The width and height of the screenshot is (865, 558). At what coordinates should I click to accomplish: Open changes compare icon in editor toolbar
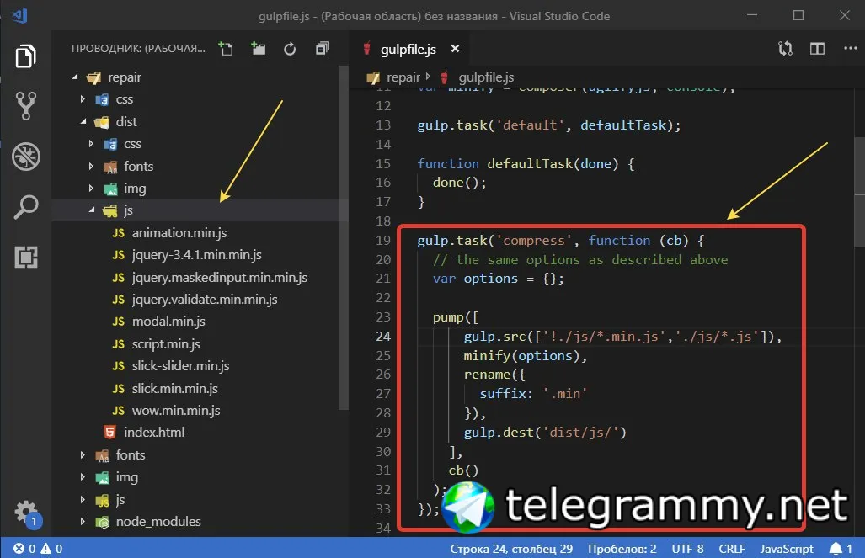click(x=785, y=49)
